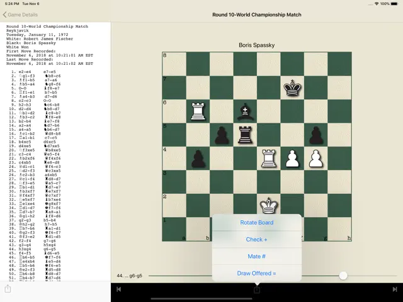Click the white pawn on f4

pyautogui.click(x=292, y=159)
